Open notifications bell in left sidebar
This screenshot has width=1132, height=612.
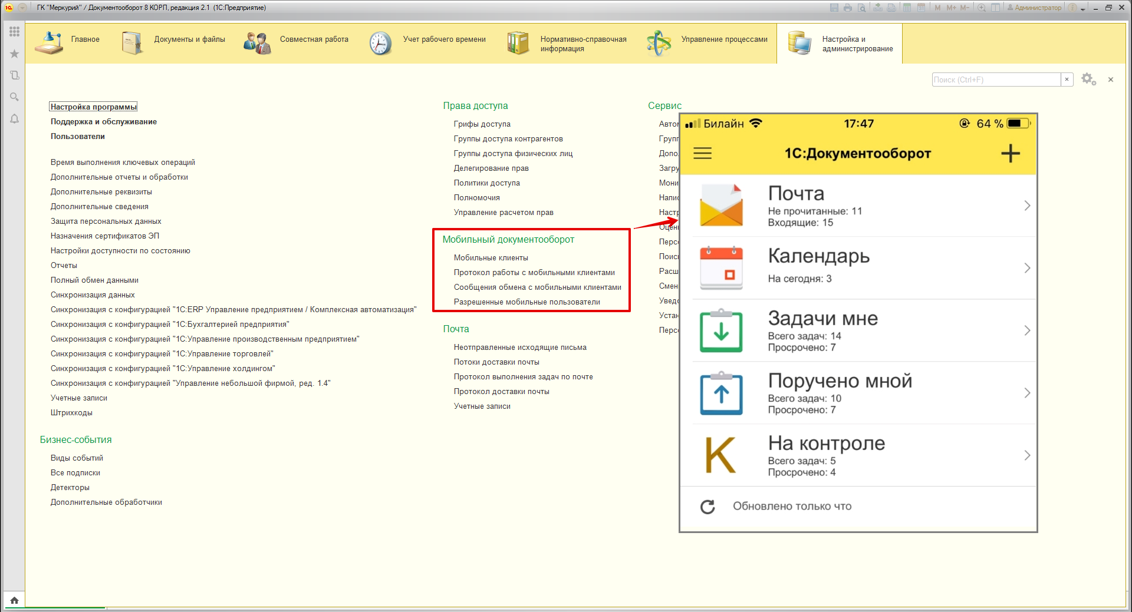click(15, 118)
